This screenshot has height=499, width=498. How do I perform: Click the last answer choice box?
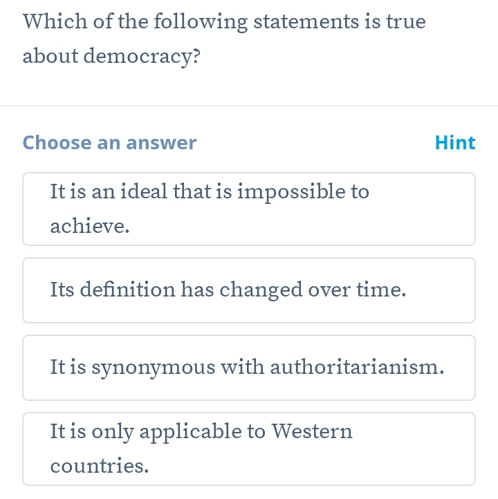tap(249, 449)
